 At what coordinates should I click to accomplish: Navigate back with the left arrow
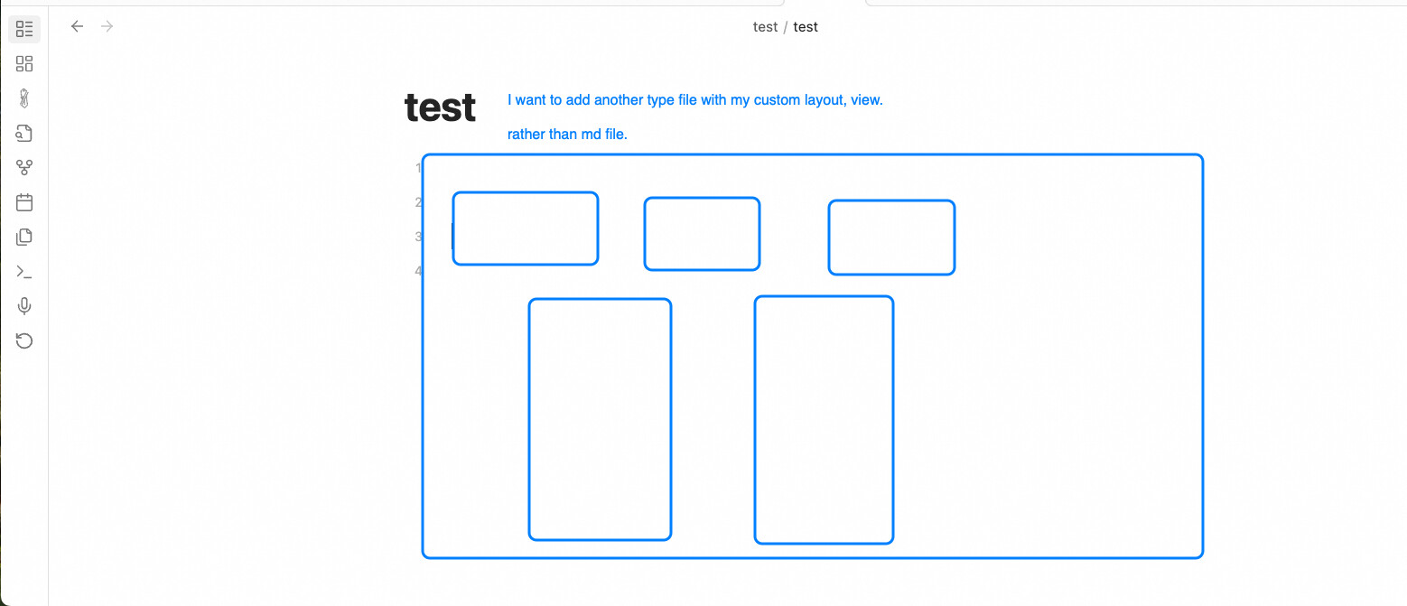[78, 26]
